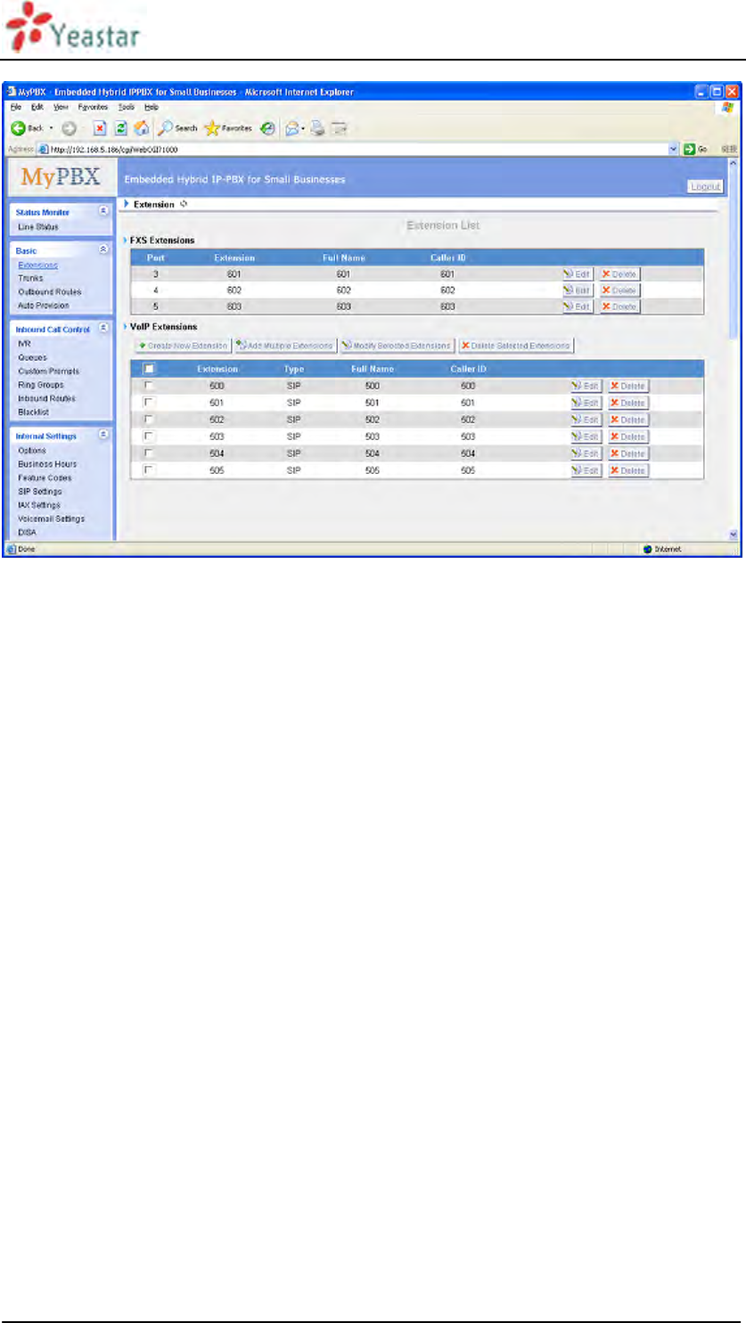Image resolution: width=746 pixels, height=1323 pixels.
Task: Edit FXS extension 601 on port 3
Action: click(578, 274)
